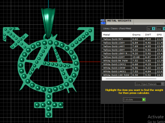The width and height of the screenshot is (165, 123).
Task: Click the table's horizontal scrollbar
Action: pos(131,79)
